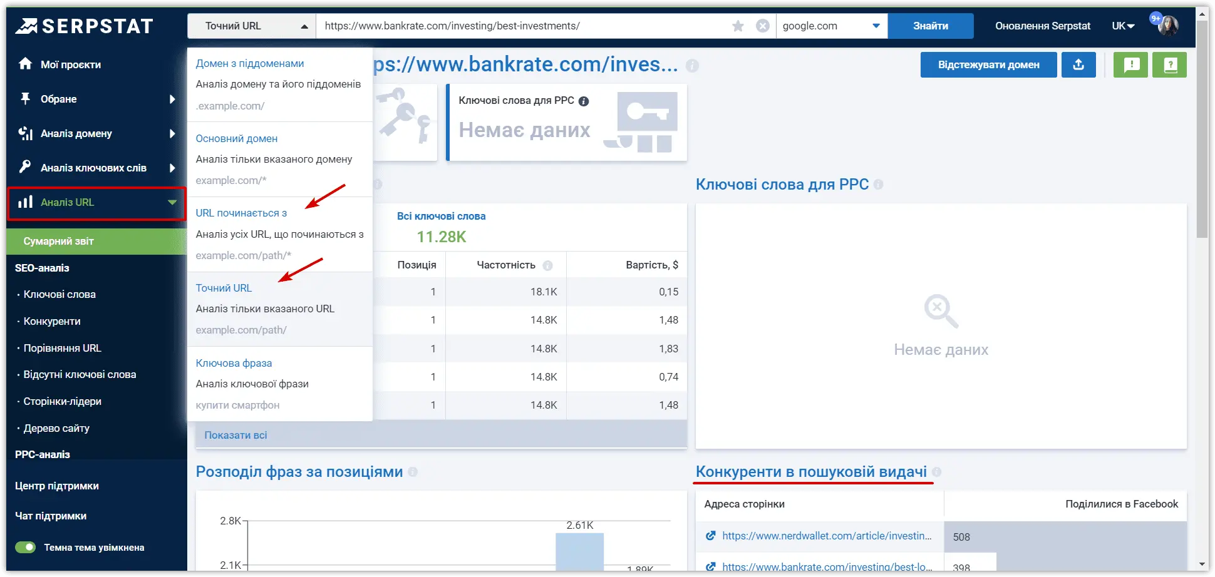Select Основний домен option
This screenshot has width=1215, height=577.
(x=236, y=138)
